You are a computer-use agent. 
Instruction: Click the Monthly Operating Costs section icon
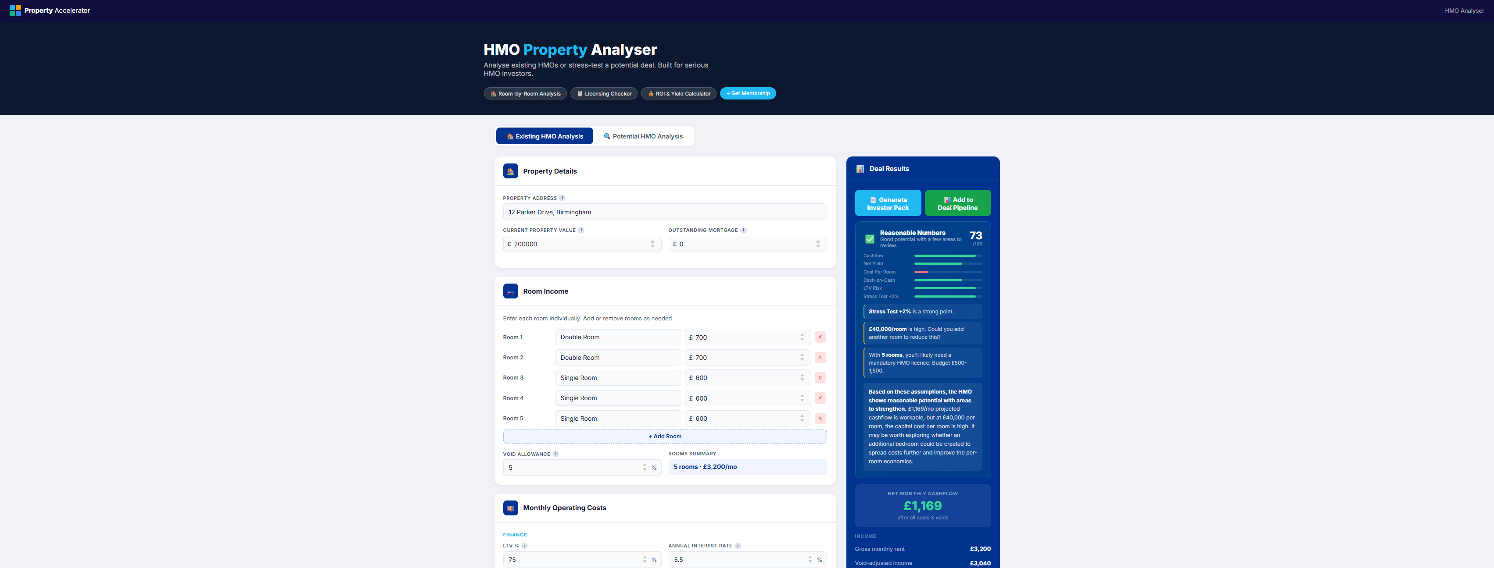(x=510, y=508)
